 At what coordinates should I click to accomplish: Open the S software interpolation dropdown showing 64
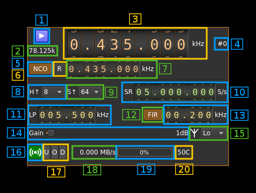(x=91, y=92)
